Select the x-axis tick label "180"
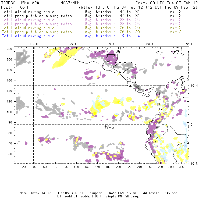Screen dimensions: 199x199 coord(108,167)
